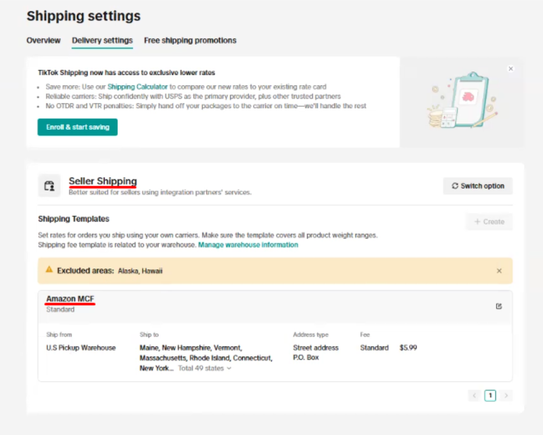Close the Excluded areas alert
The width and height of the screenshot is (543, 435).
coord(499,271)
